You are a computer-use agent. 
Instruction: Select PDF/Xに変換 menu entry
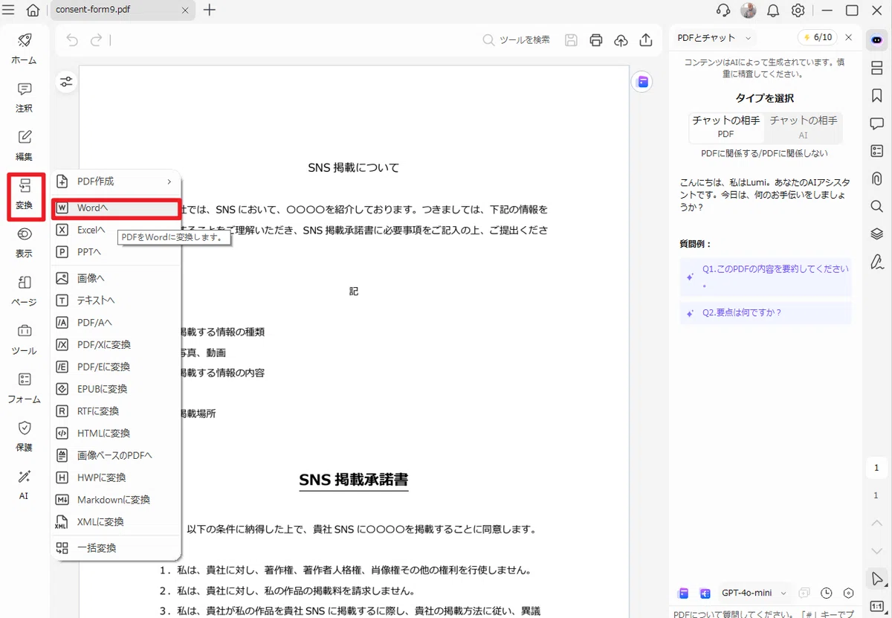[115, 344]
